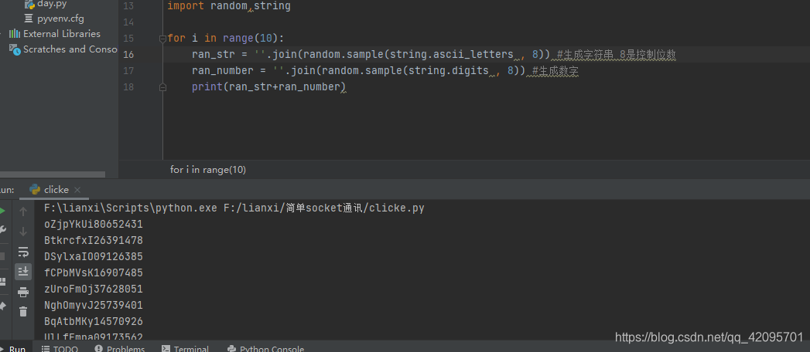
Task: Click the clicke.py path link in console
Action: coord(324,208)
